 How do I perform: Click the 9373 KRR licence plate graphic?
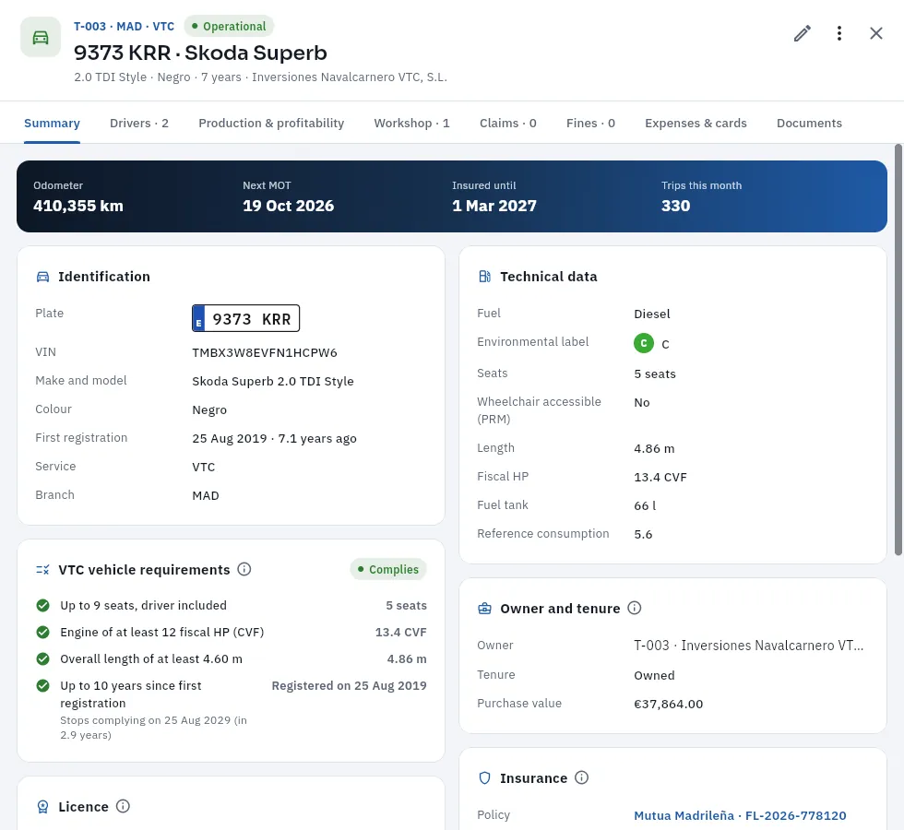click(245, 318)
